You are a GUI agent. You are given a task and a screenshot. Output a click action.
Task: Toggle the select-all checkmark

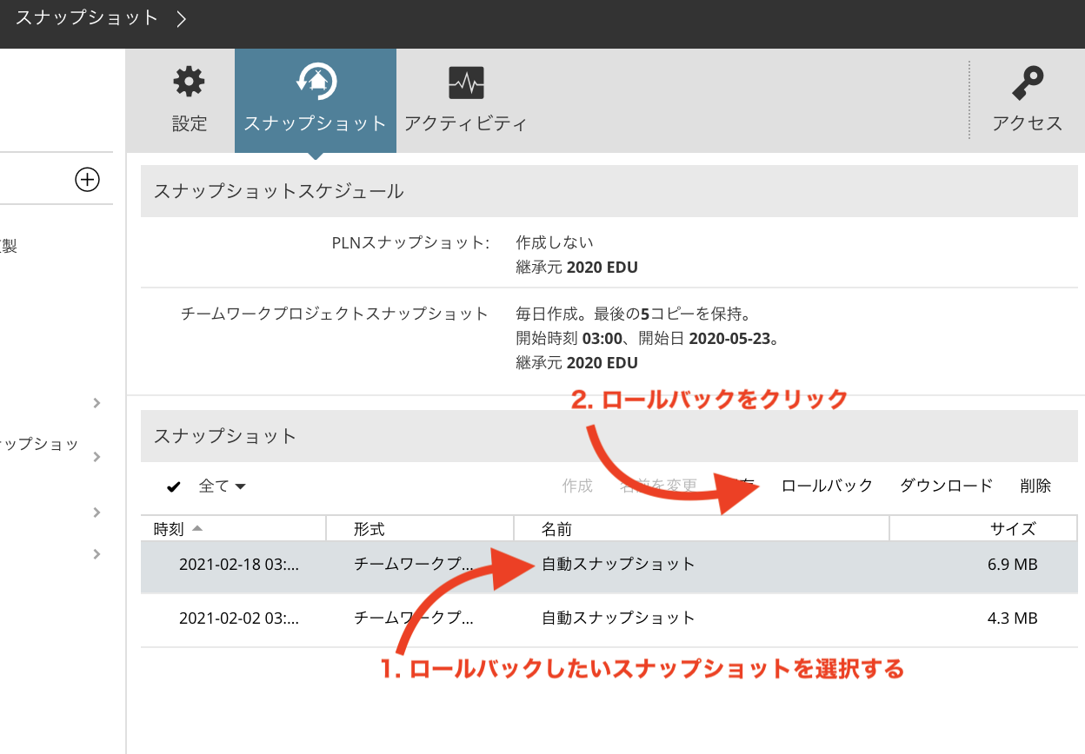[x=174, y=486]
